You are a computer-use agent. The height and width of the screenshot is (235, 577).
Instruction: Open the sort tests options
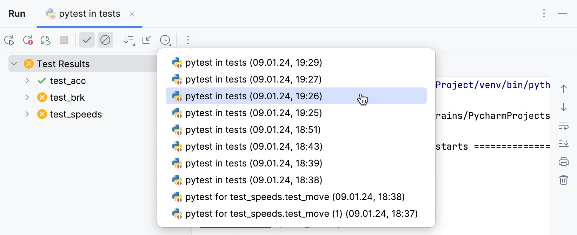click(129, 40)
